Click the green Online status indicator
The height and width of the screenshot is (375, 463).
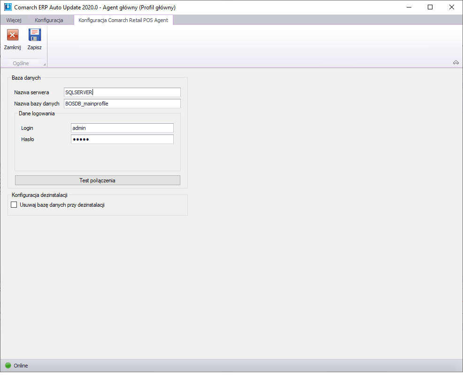click(x=8, y=366)
